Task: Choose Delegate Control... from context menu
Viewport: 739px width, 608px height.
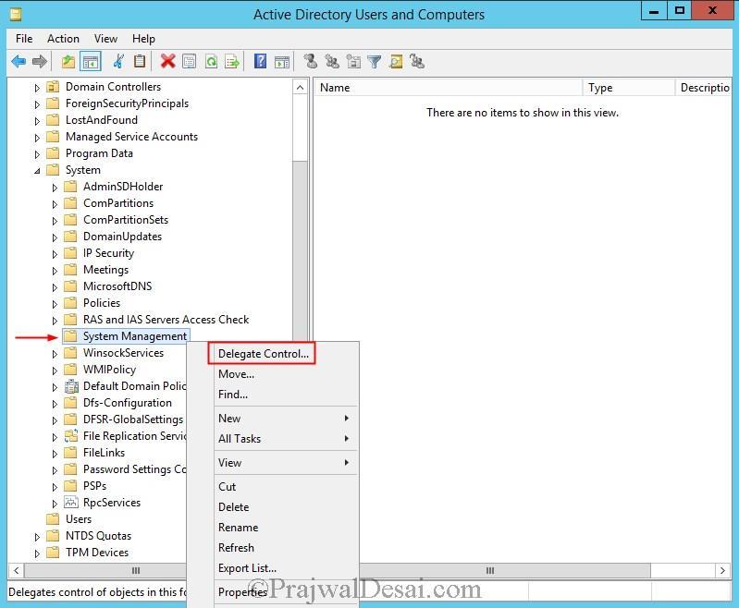Action: tap(262, 354)
